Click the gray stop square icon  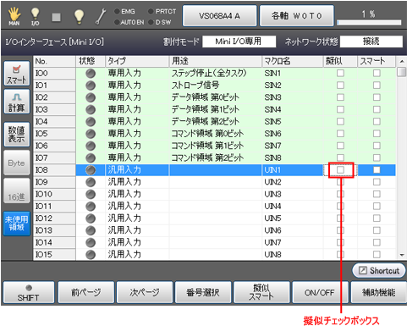56,17
